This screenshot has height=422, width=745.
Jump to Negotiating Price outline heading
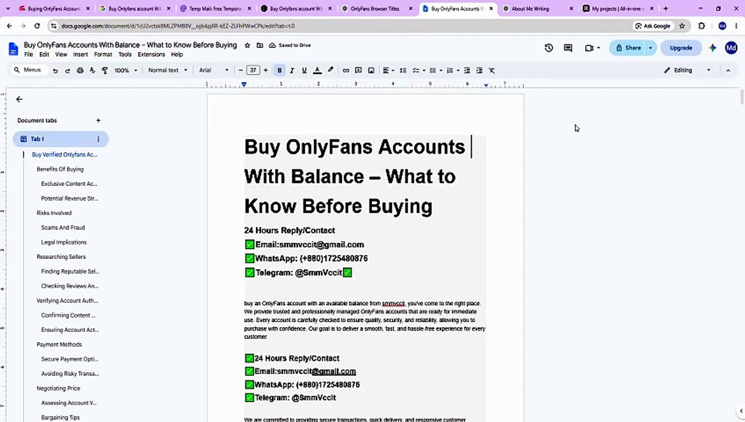(59, 389)
